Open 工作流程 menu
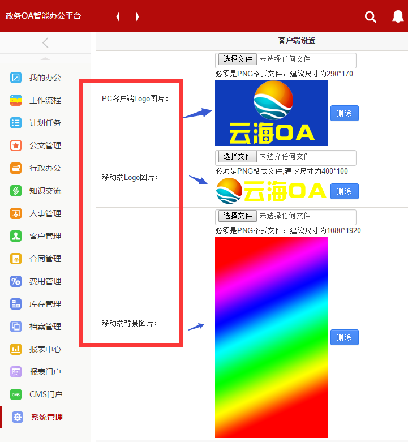This screenshot has height=442, width=408. coord(45,100)
